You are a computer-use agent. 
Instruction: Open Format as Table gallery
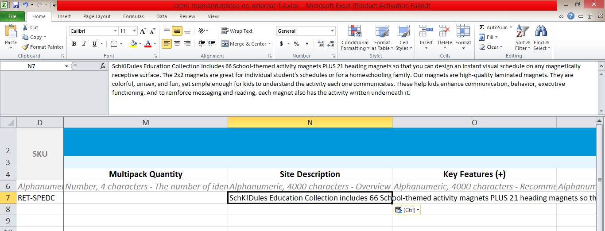[382, 38]
